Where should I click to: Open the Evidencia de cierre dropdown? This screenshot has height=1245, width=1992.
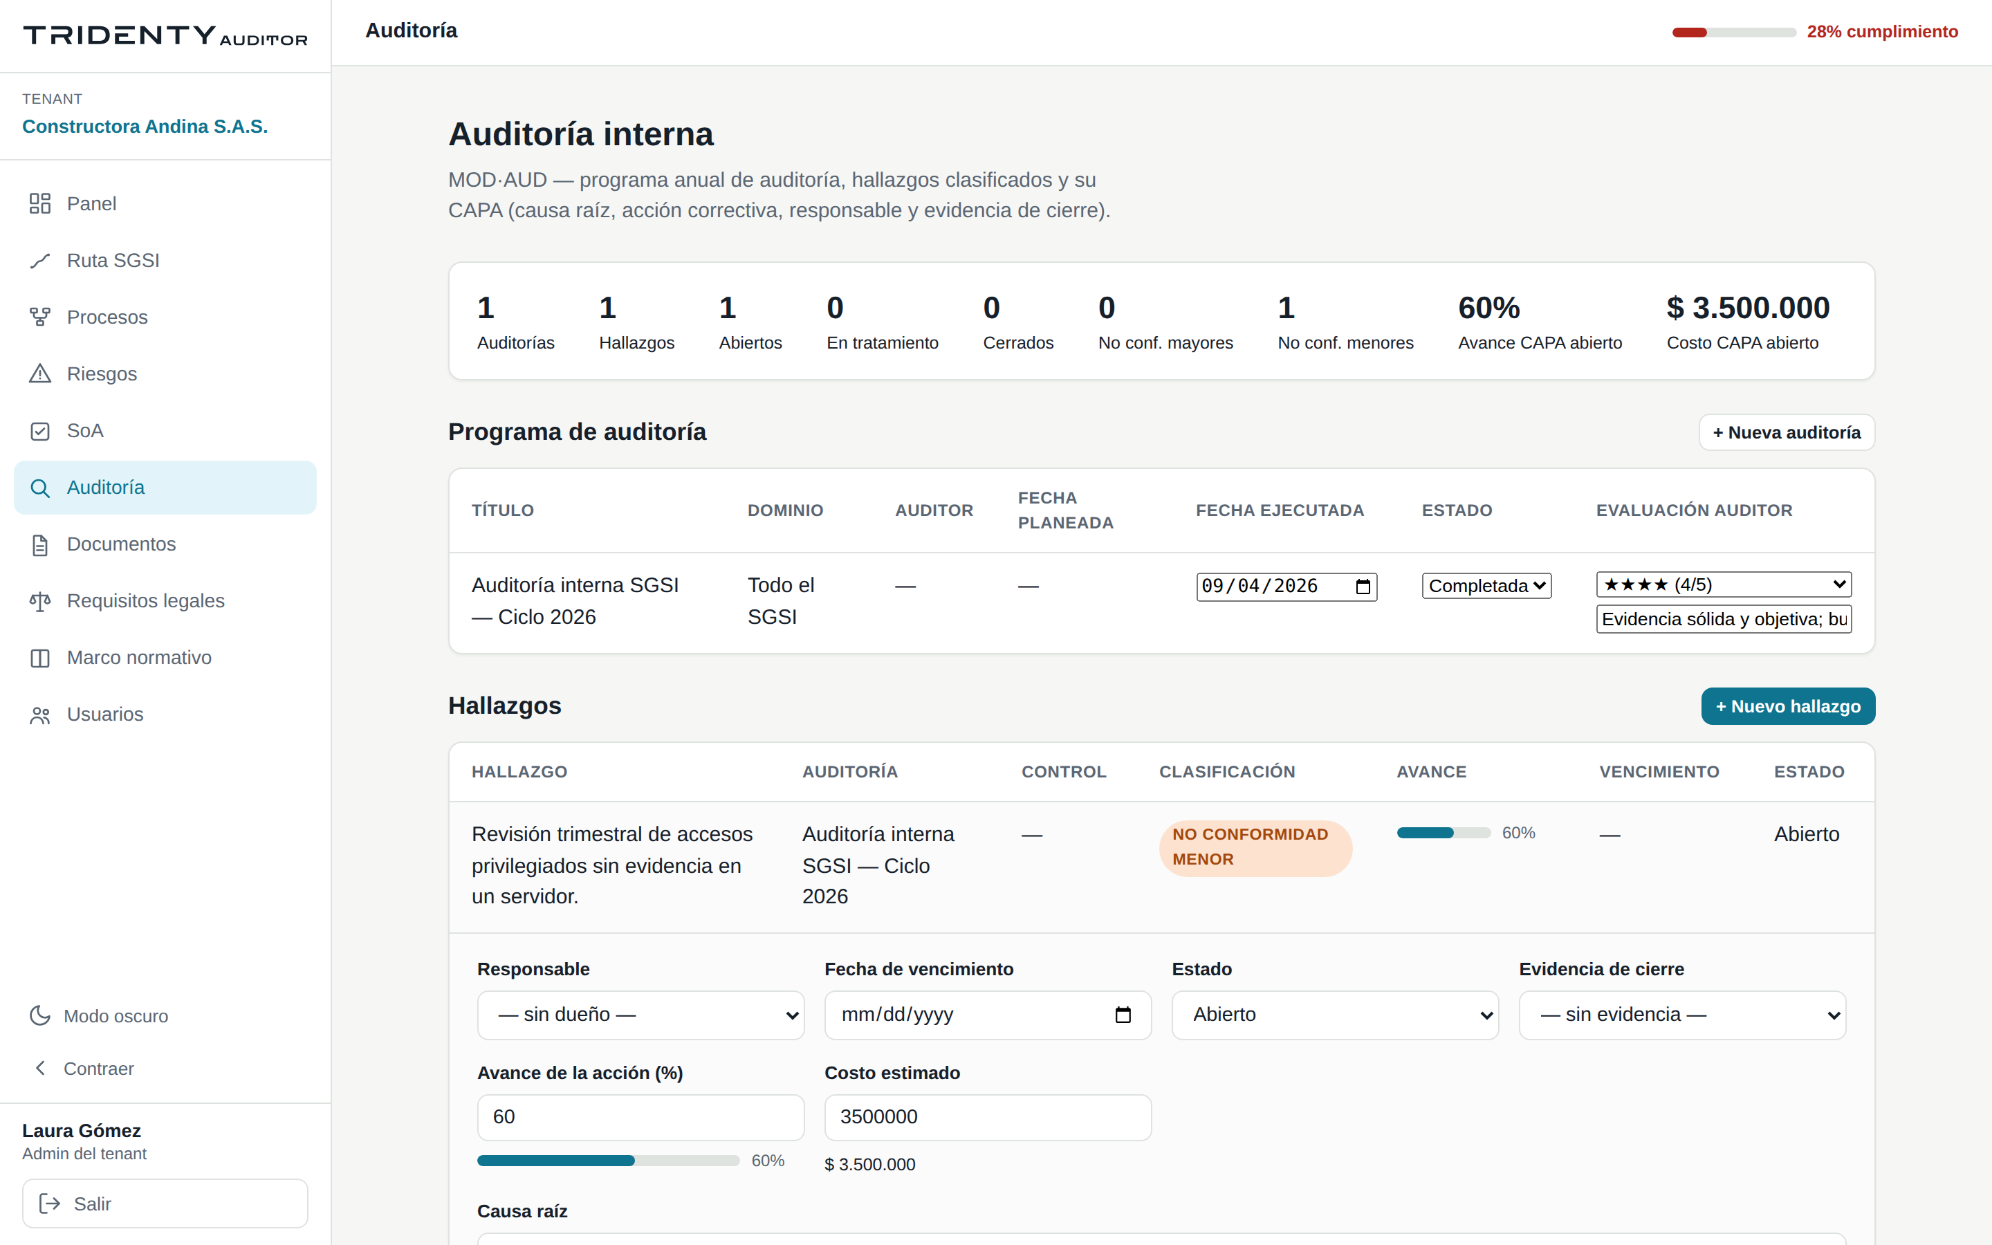point(1681,1015)
